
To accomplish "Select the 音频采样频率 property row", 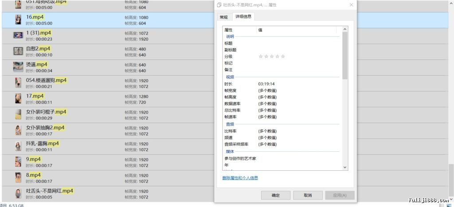I will [281, 144].
